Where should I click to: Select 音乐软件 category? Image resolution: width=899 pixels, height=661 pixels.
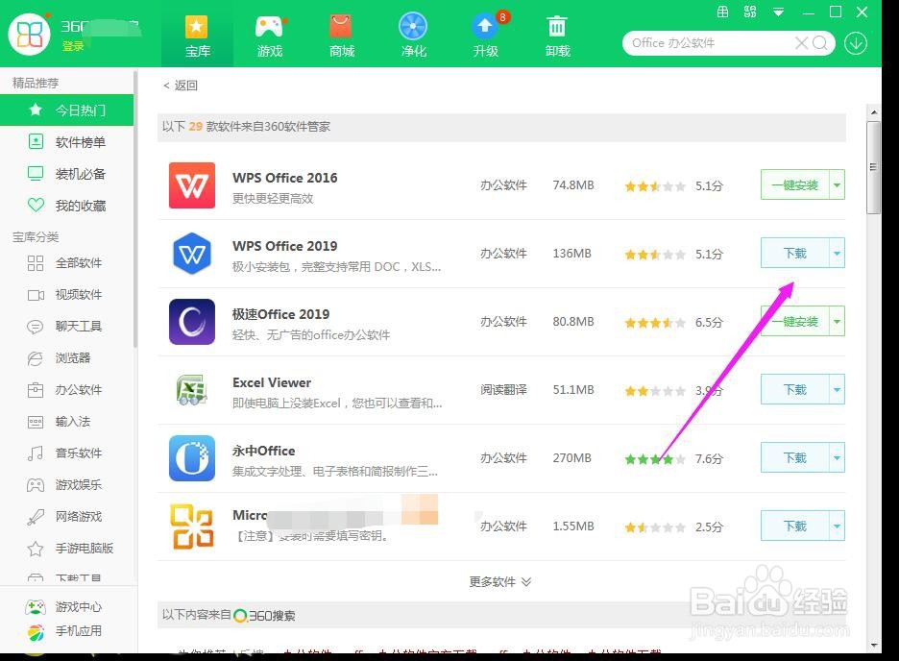click(x=66, y=453)
